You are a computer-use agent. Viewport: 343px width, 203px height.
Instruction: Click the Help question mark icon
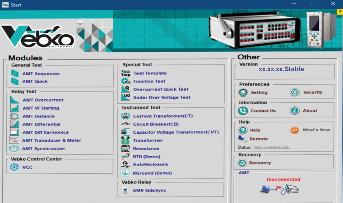(x=243, y=130)
